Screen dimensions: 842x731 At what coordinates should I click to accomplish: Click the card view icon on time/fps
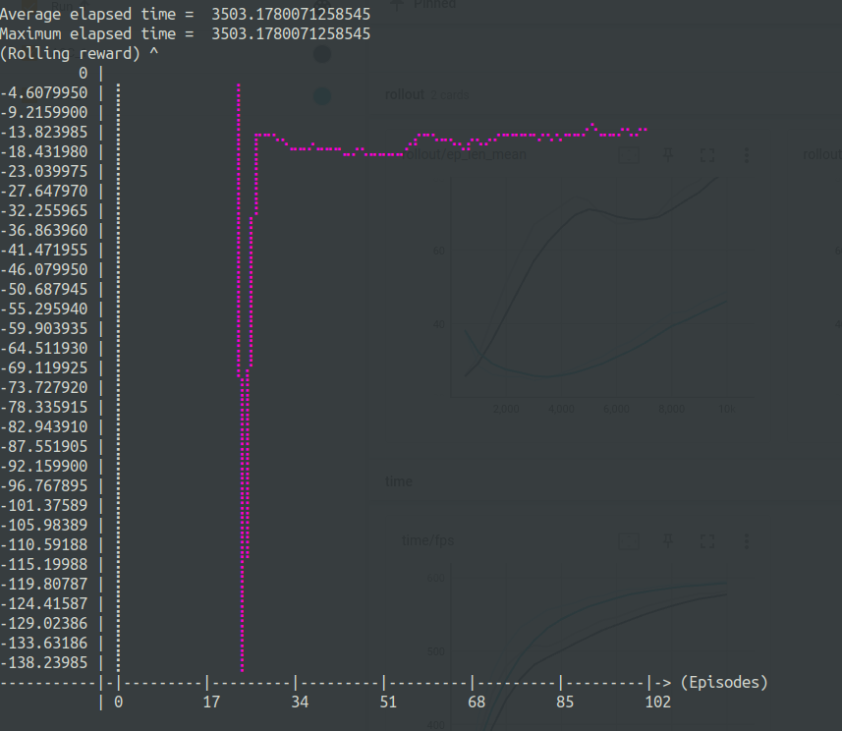tap(629, 540)
